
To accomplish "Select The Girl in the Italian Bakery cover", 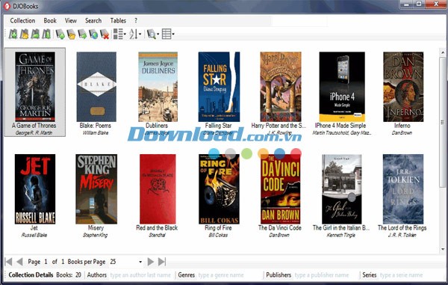I will (342, 189).
